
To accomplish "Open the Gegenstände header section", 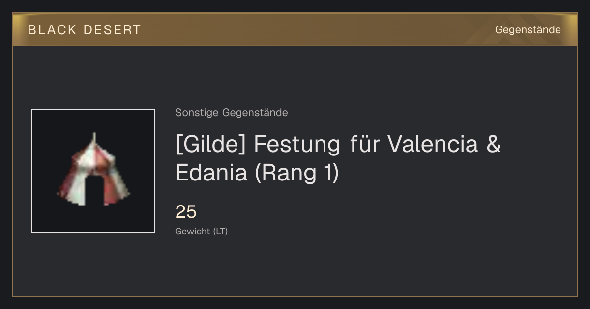I will click(528, 30).
